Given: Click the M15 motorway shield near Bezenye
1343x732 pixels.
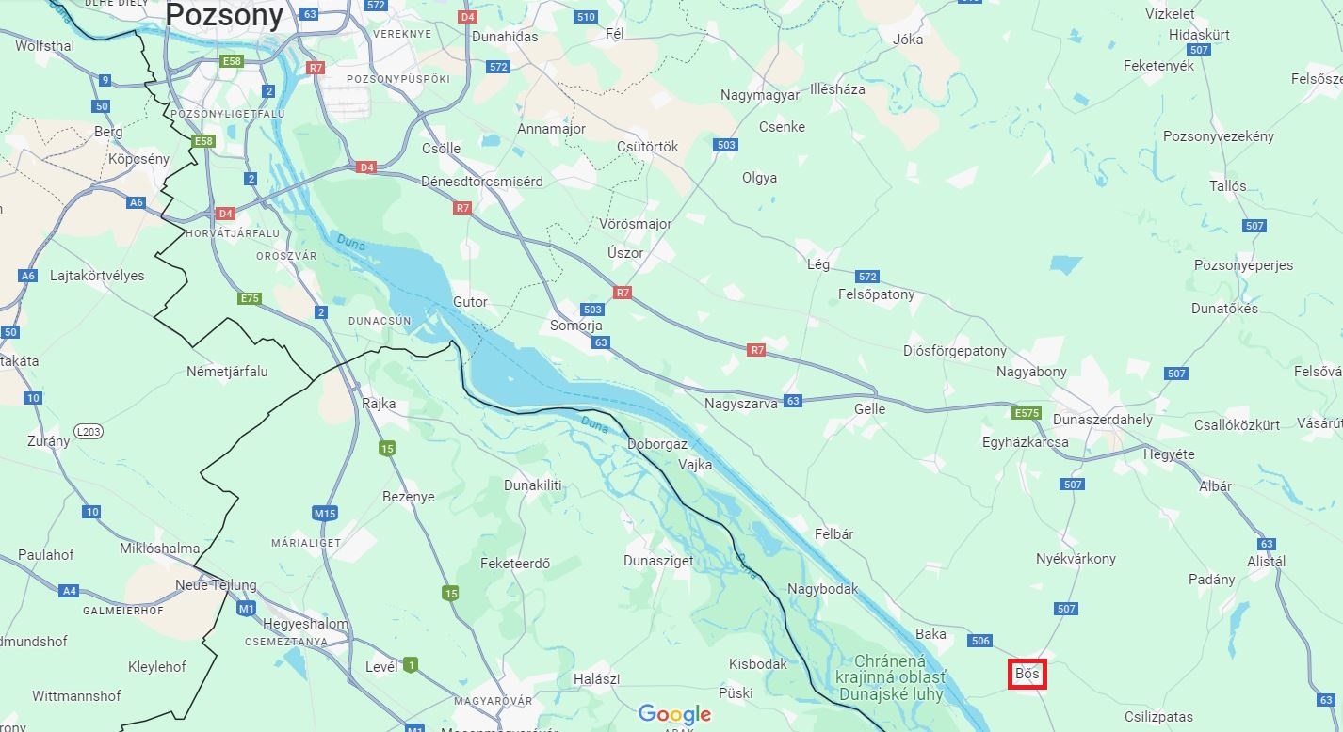Looking at the screenshot, I should 325,513.
